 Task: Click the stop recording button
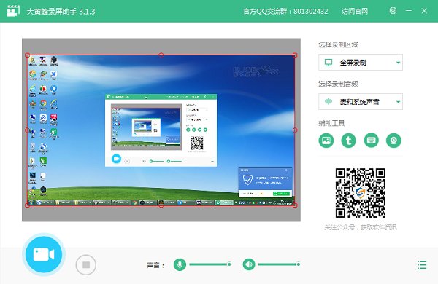click(86, 264)
